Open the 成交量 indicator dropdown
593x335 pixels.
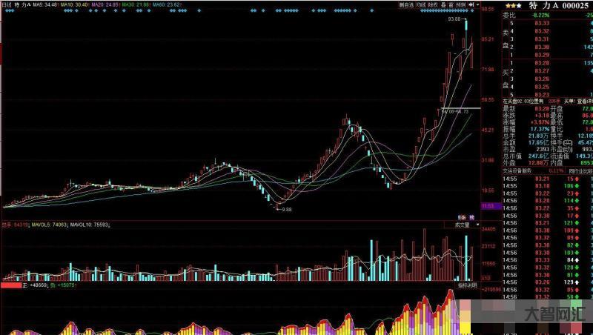click(x=461, y=225)
